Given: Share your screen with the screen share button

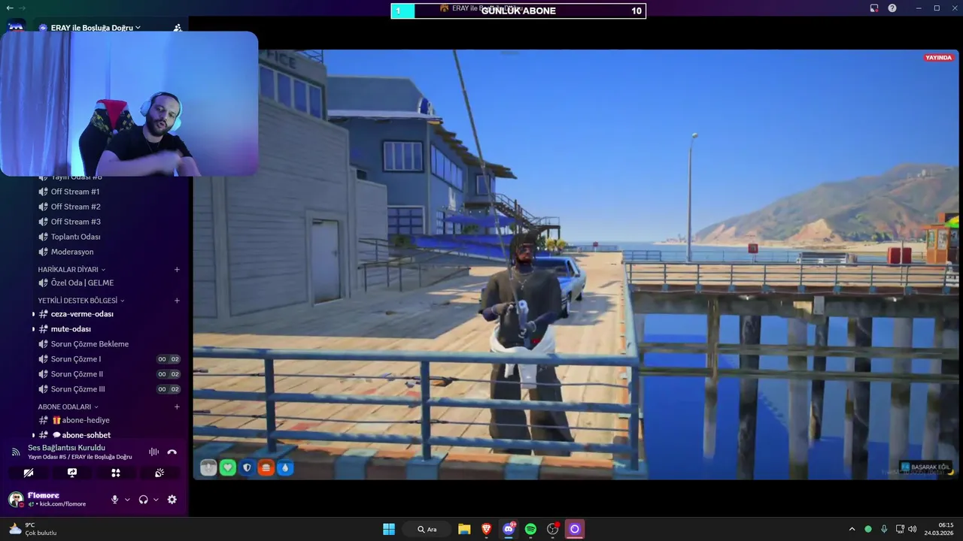Looking at the screenshot, I should (x=72, y=473).
